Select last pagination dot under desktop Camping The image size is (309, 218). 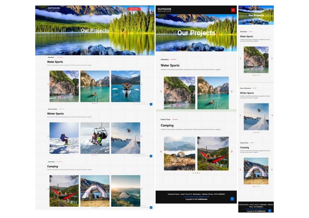pyautogui.click(x=97, y=208)
